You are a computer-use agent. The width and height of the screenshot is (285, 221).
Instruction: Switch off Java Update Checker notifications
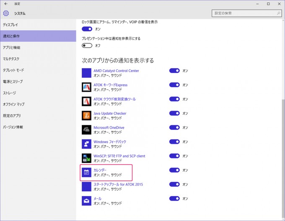(x=174, y=113)
